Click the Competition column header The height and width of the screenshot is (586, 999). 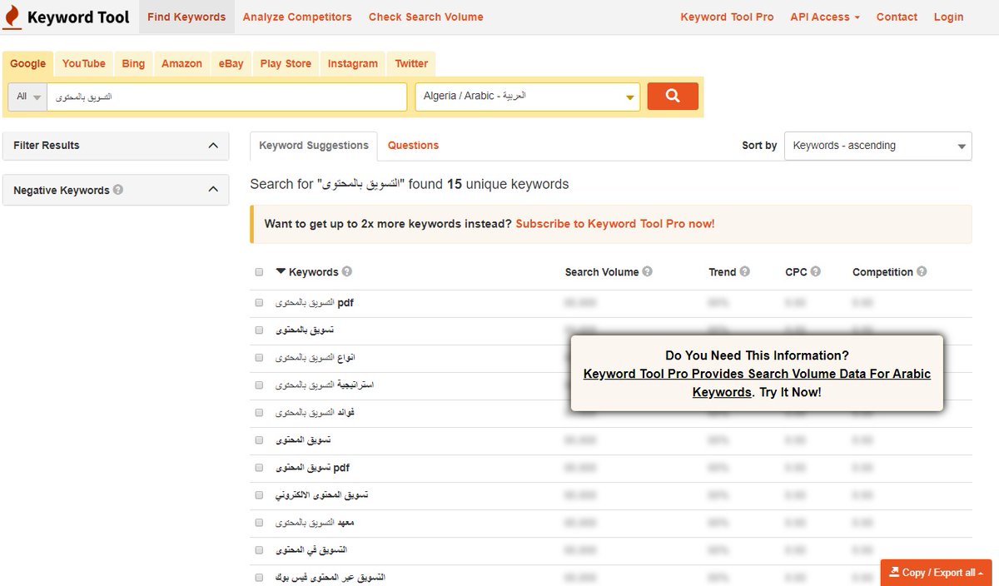[882, 272]
